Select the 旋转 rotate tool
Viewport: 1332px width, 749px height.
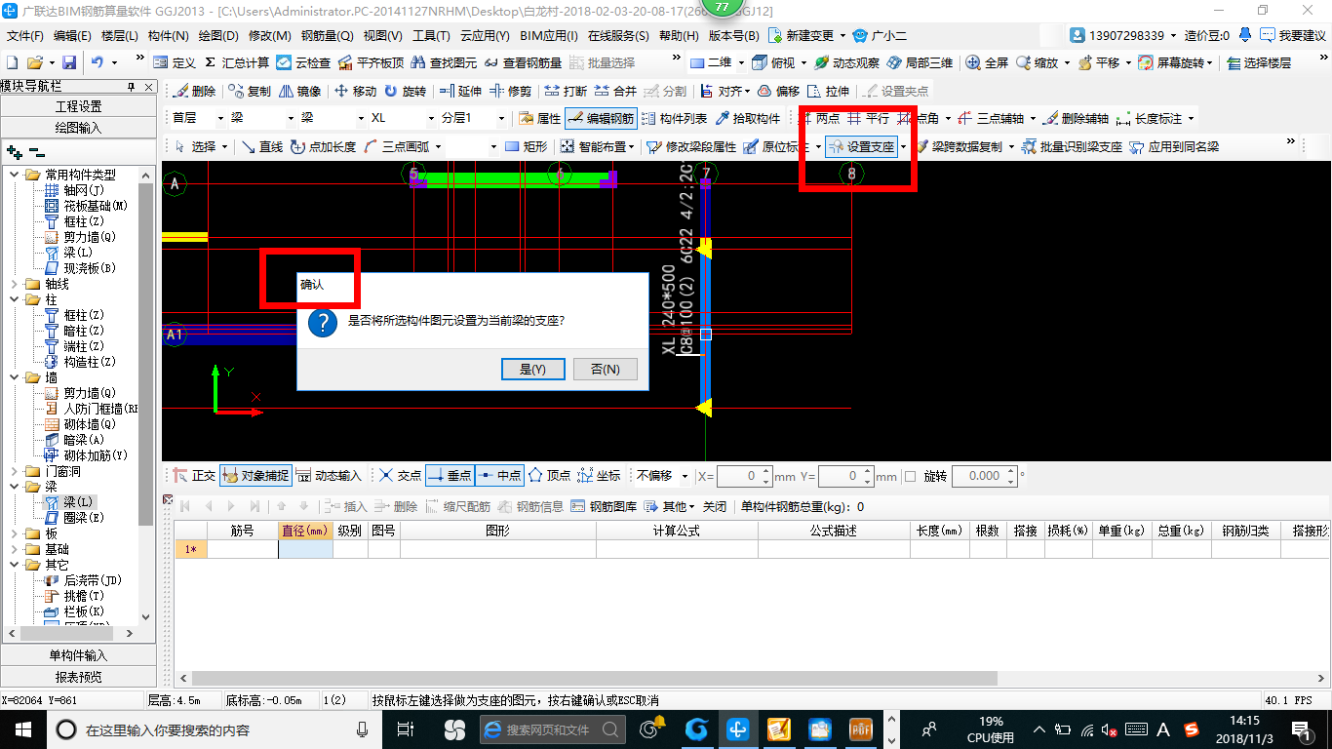coord(405,92)
